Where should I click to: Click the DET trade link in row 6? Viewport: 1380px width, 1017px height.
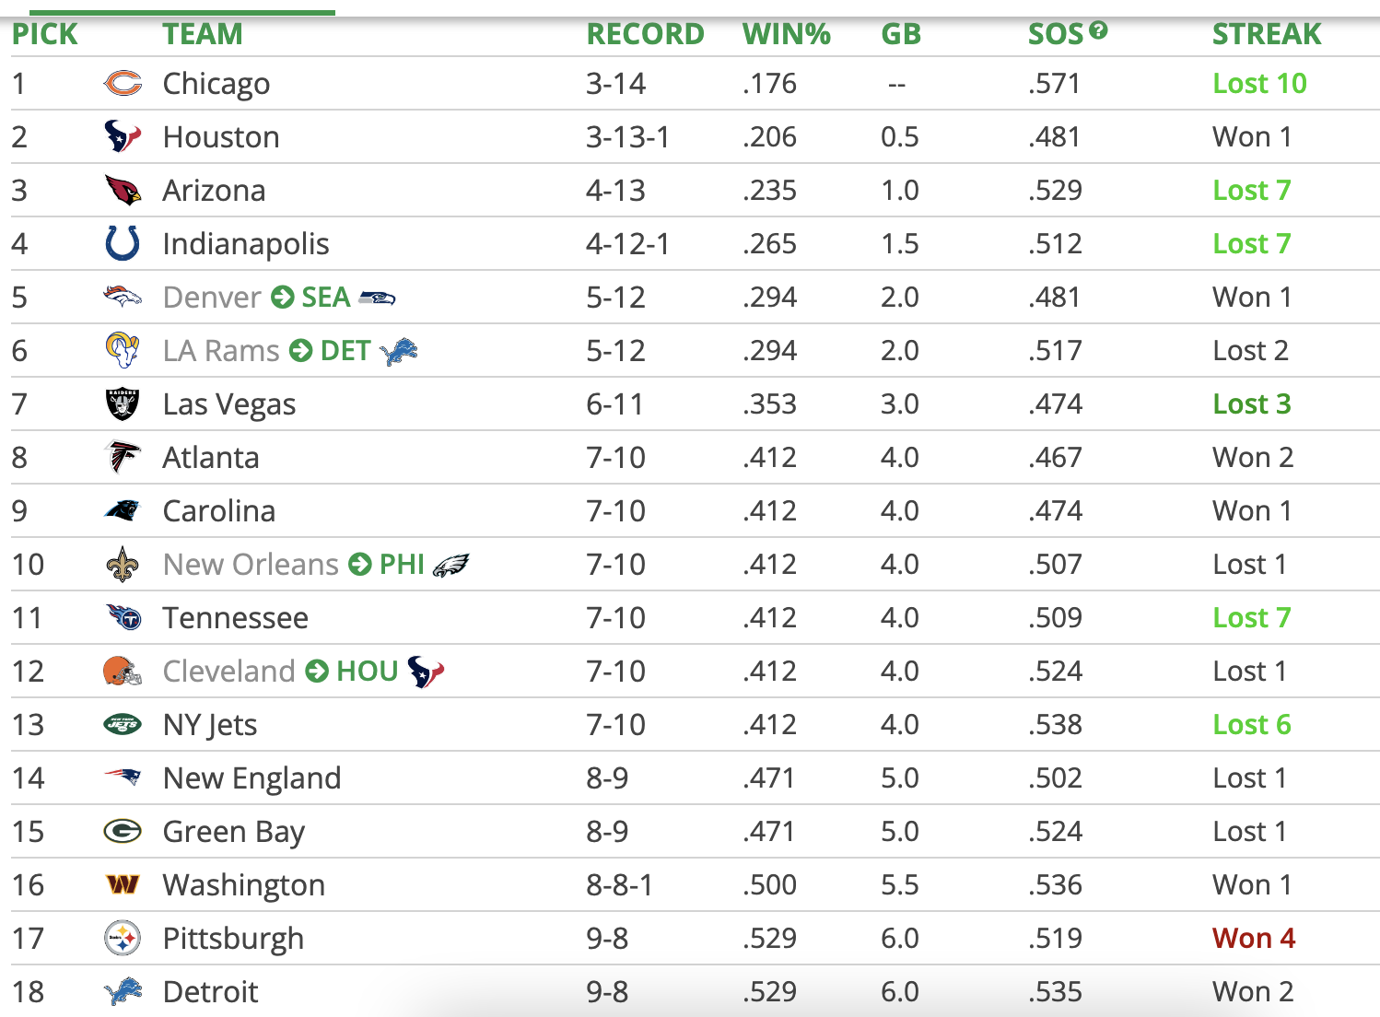(345, 351)
